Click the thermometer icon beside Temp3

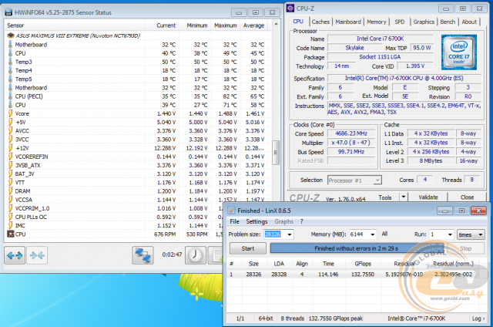pos(10,62)
